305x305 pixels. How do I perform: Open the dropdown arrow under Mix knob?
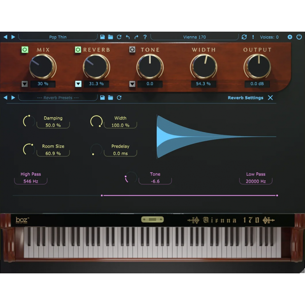coord(24,83)
